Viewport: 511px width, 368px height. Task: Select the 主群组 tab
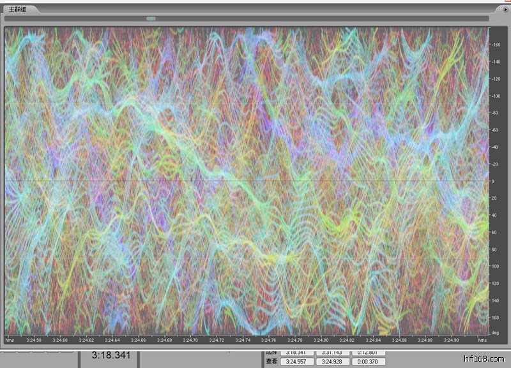tap(18, 10)
